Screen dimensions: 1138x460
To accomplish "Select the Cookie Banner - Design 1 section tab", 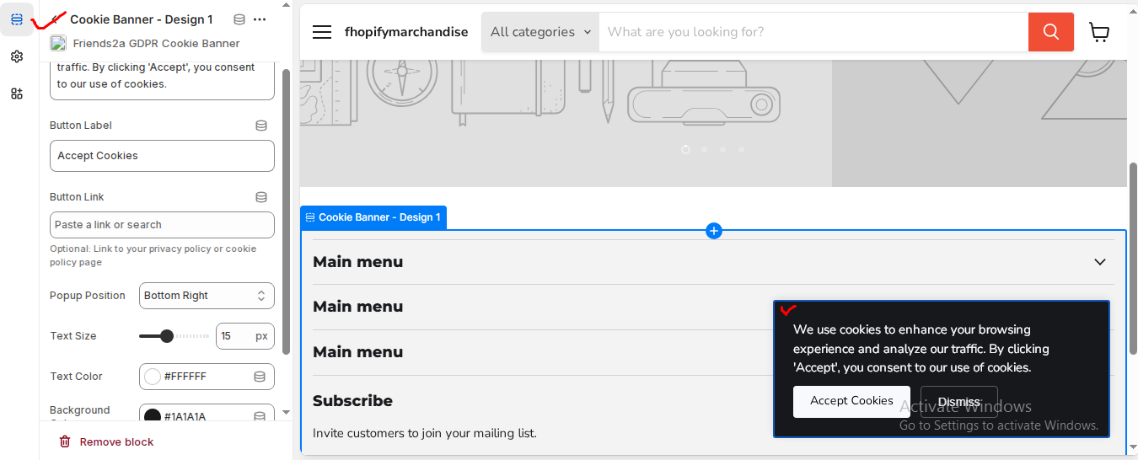I will click(x=373, y=217).
